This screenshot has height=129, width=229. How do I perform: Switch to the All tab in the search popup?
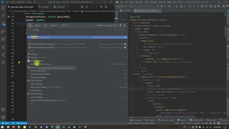click(x=30, y=25)
